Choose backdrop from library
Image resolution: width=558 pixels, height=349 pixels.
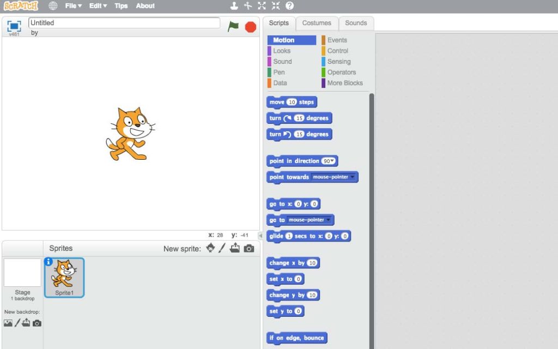coord(8,323)
